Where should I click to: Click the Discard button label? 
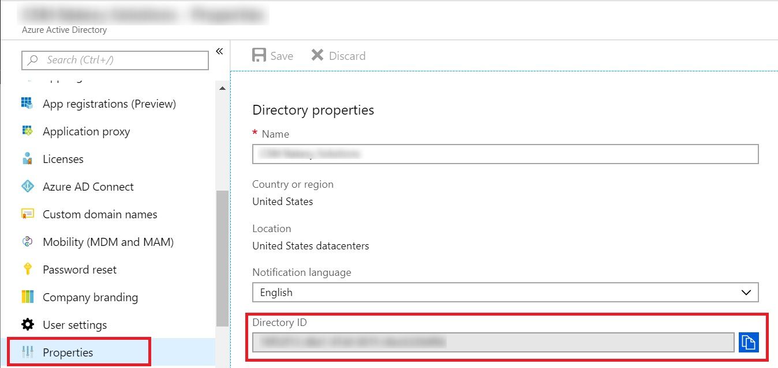[x=347, y=56]
